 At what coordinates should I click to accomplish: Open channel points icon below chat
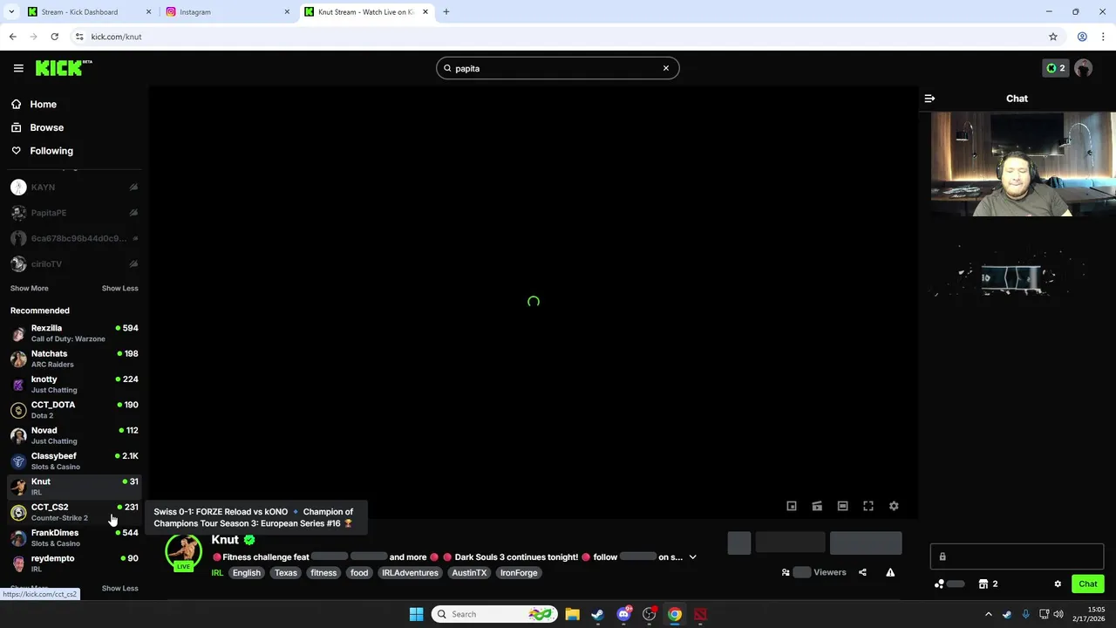tap(939, 584)
